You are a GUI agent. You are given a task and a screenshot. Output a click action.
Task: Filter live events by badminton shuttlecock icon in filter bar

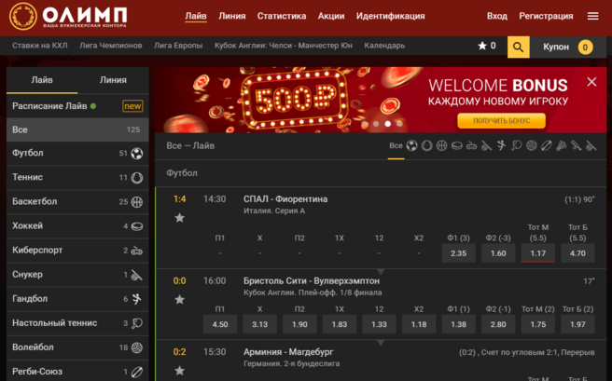click(x=562, y=145)
